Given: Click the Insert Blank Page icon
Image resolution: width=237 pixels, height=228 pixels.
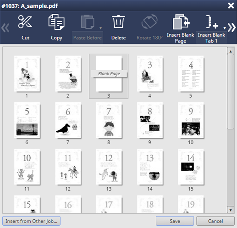Looking at the screenshot, I should click(x=181, y=22).
